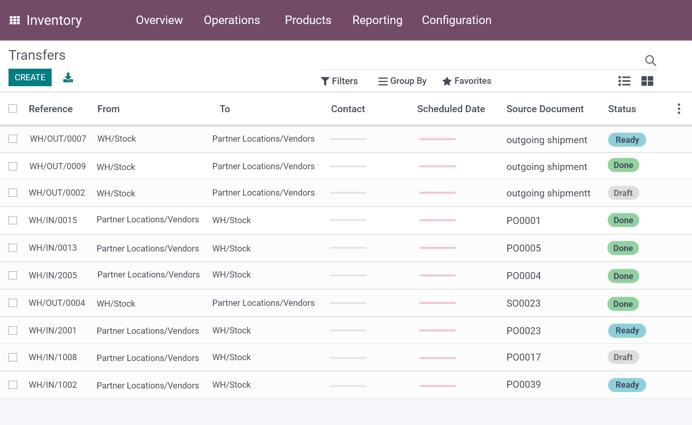Image resolution: width=692 pixels, height=425 pixels.
Task: Open optional columns three-dot menu
Action: tap(678, 109)
